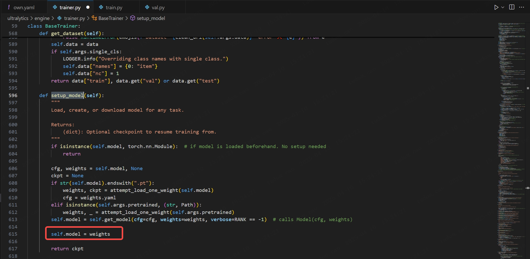Image resolution: width=530 pixels, height=259 pixels.
Task: Click the Python icon in the breadcrumb
Action: pyautogui.click(x=59, y=18)
